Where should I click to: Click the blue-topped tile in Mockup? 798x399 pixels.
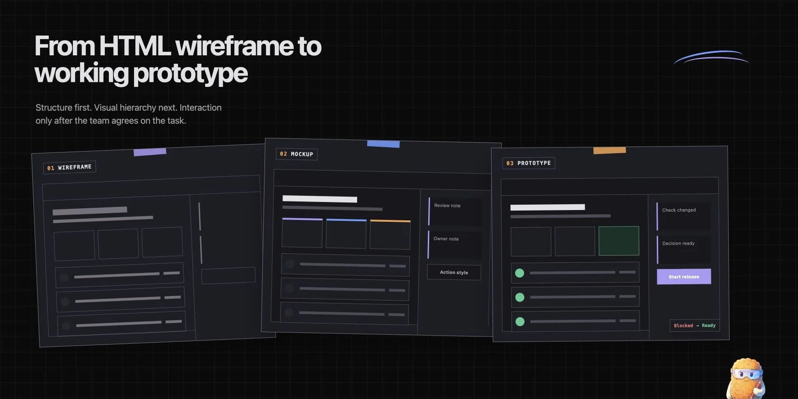346,233
